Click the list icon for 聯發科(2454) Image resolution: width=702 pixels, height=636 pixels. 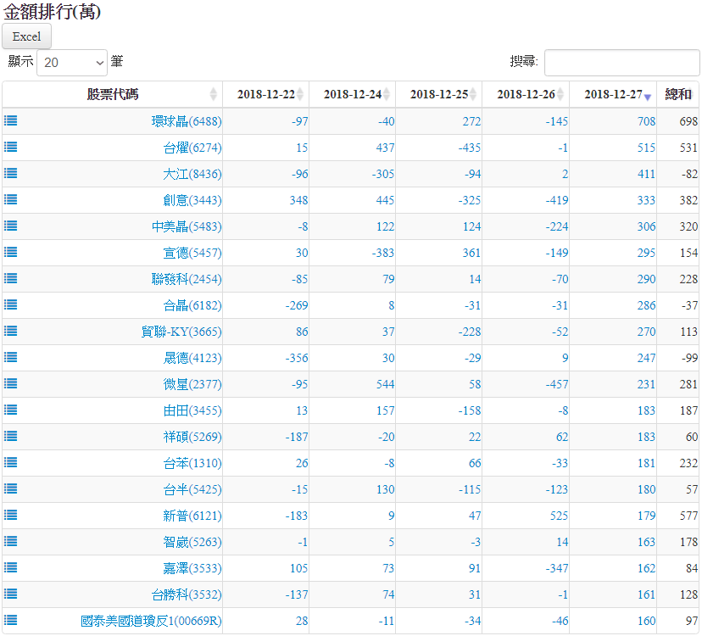coord(10,279)
